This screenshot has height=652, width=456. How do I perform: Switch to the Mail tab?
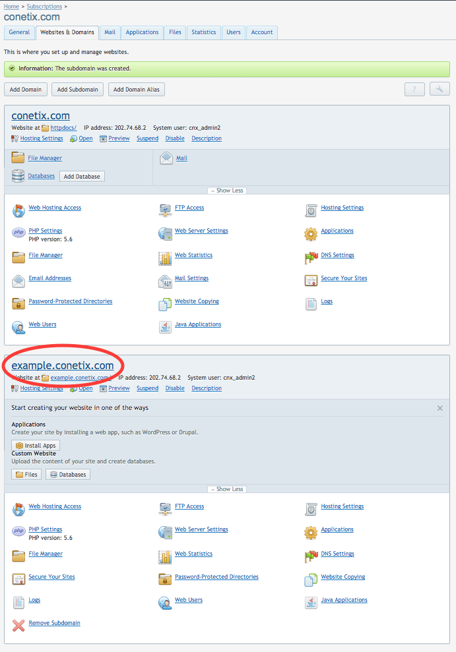[x=110, y=32]
